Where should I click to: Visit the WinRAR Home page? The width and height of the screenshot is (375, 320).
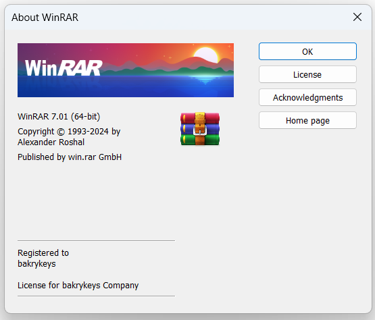pos(307,120)
